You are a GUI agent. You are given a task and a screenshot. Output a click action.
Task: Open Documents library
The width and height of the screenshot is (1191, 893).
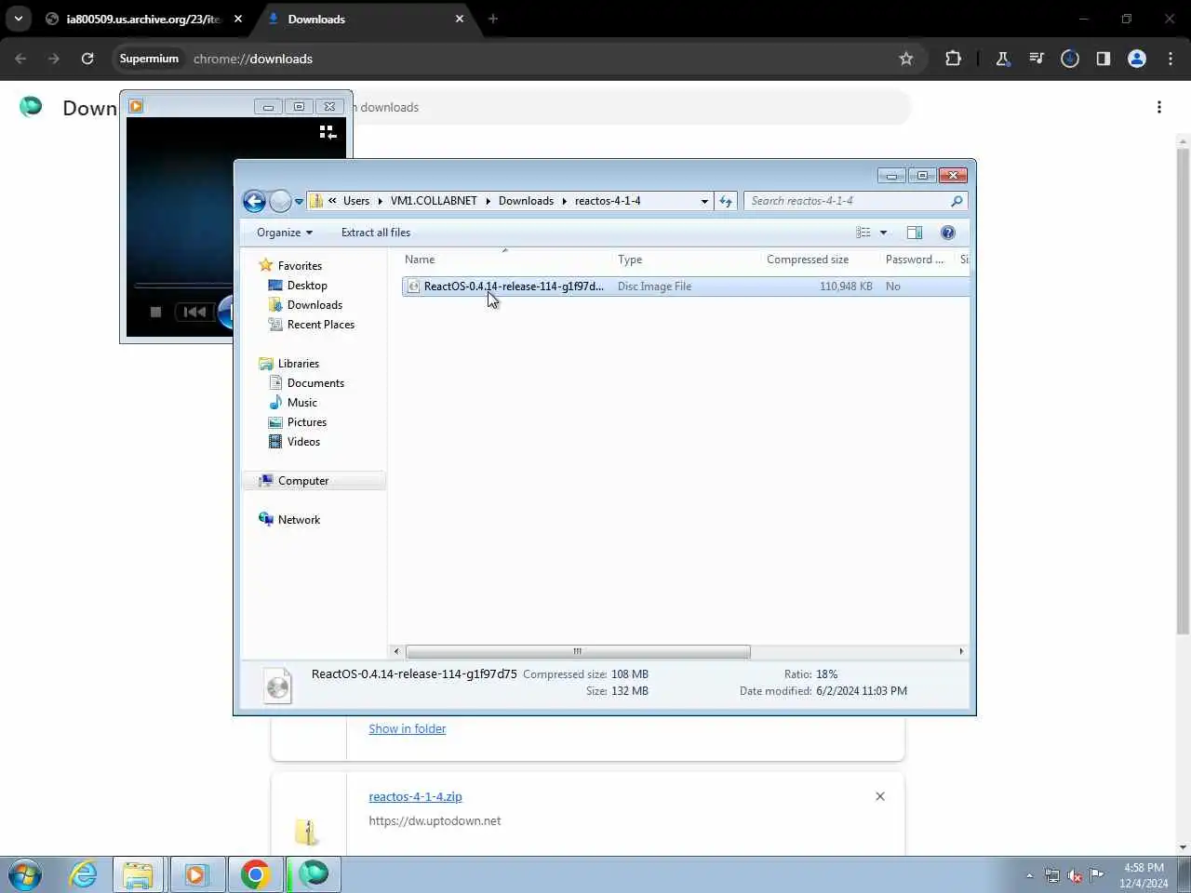tap(315, 383)
